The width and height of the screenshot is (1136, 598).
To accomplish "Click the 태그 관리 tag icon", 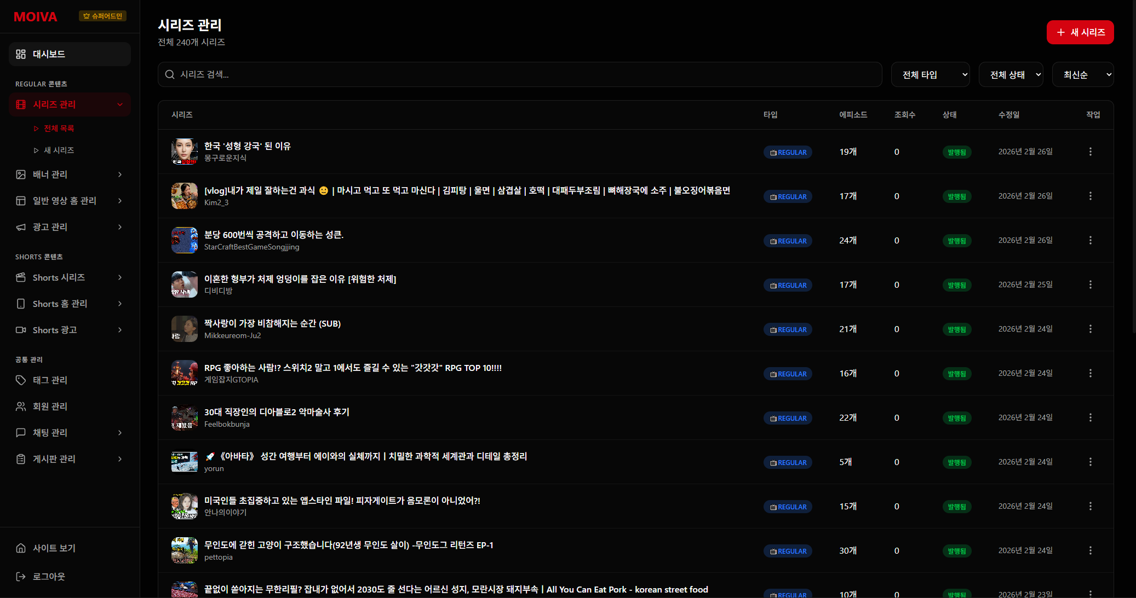I will pos(21,380).
